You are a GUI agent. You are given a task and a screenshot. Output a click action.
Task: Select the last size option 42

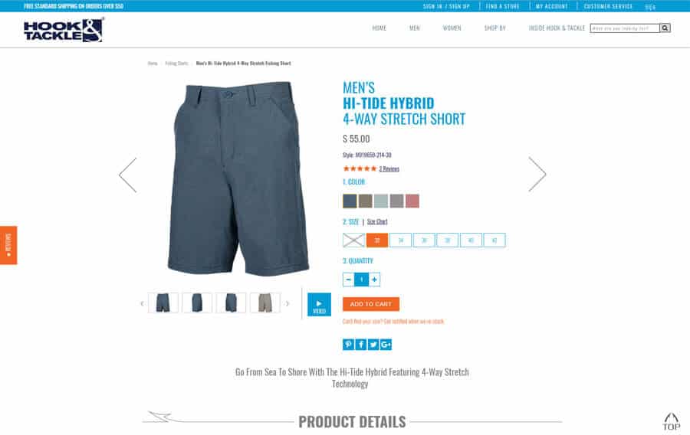tap(495, 240)
